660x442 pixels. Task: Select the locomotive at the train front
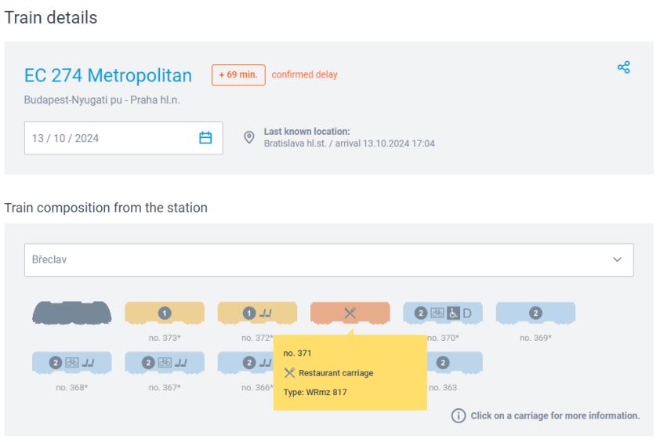point(71,313)
